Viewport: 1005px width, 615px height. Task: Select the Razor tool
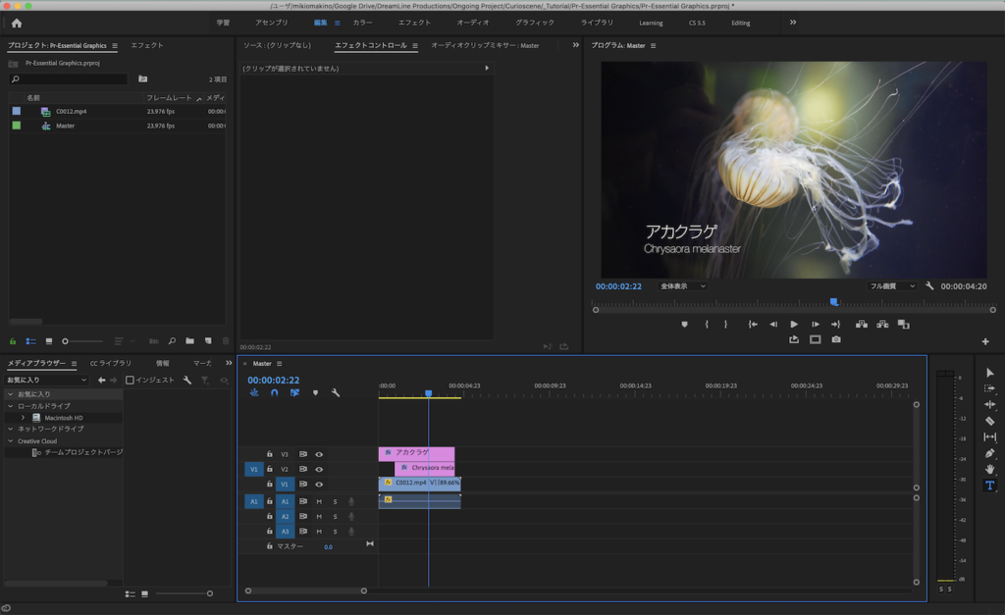989,421
